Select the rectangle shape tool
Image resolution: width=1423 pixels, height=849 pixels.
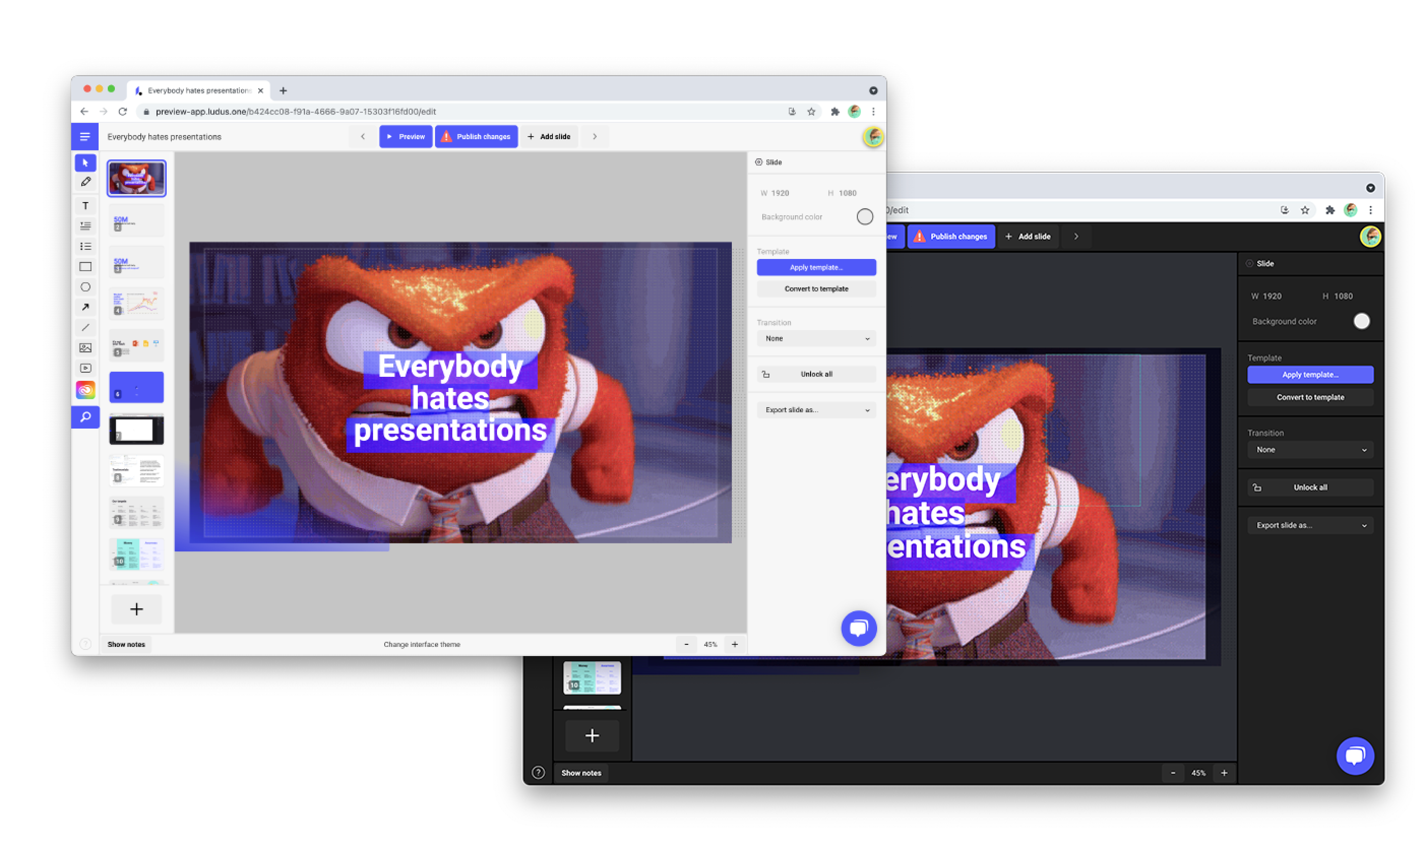point(85,267)
